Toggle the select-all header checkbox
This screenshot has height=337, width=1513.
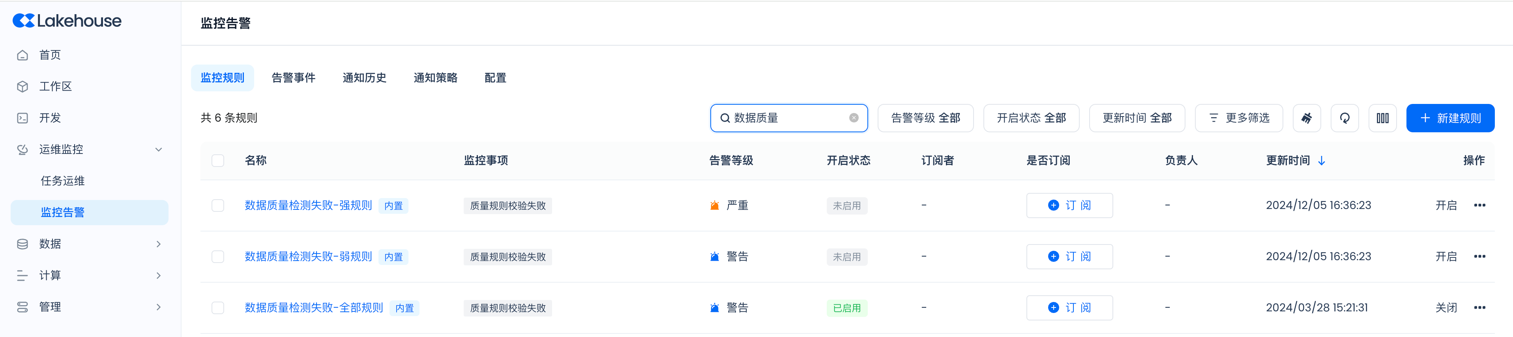(218, 161)
